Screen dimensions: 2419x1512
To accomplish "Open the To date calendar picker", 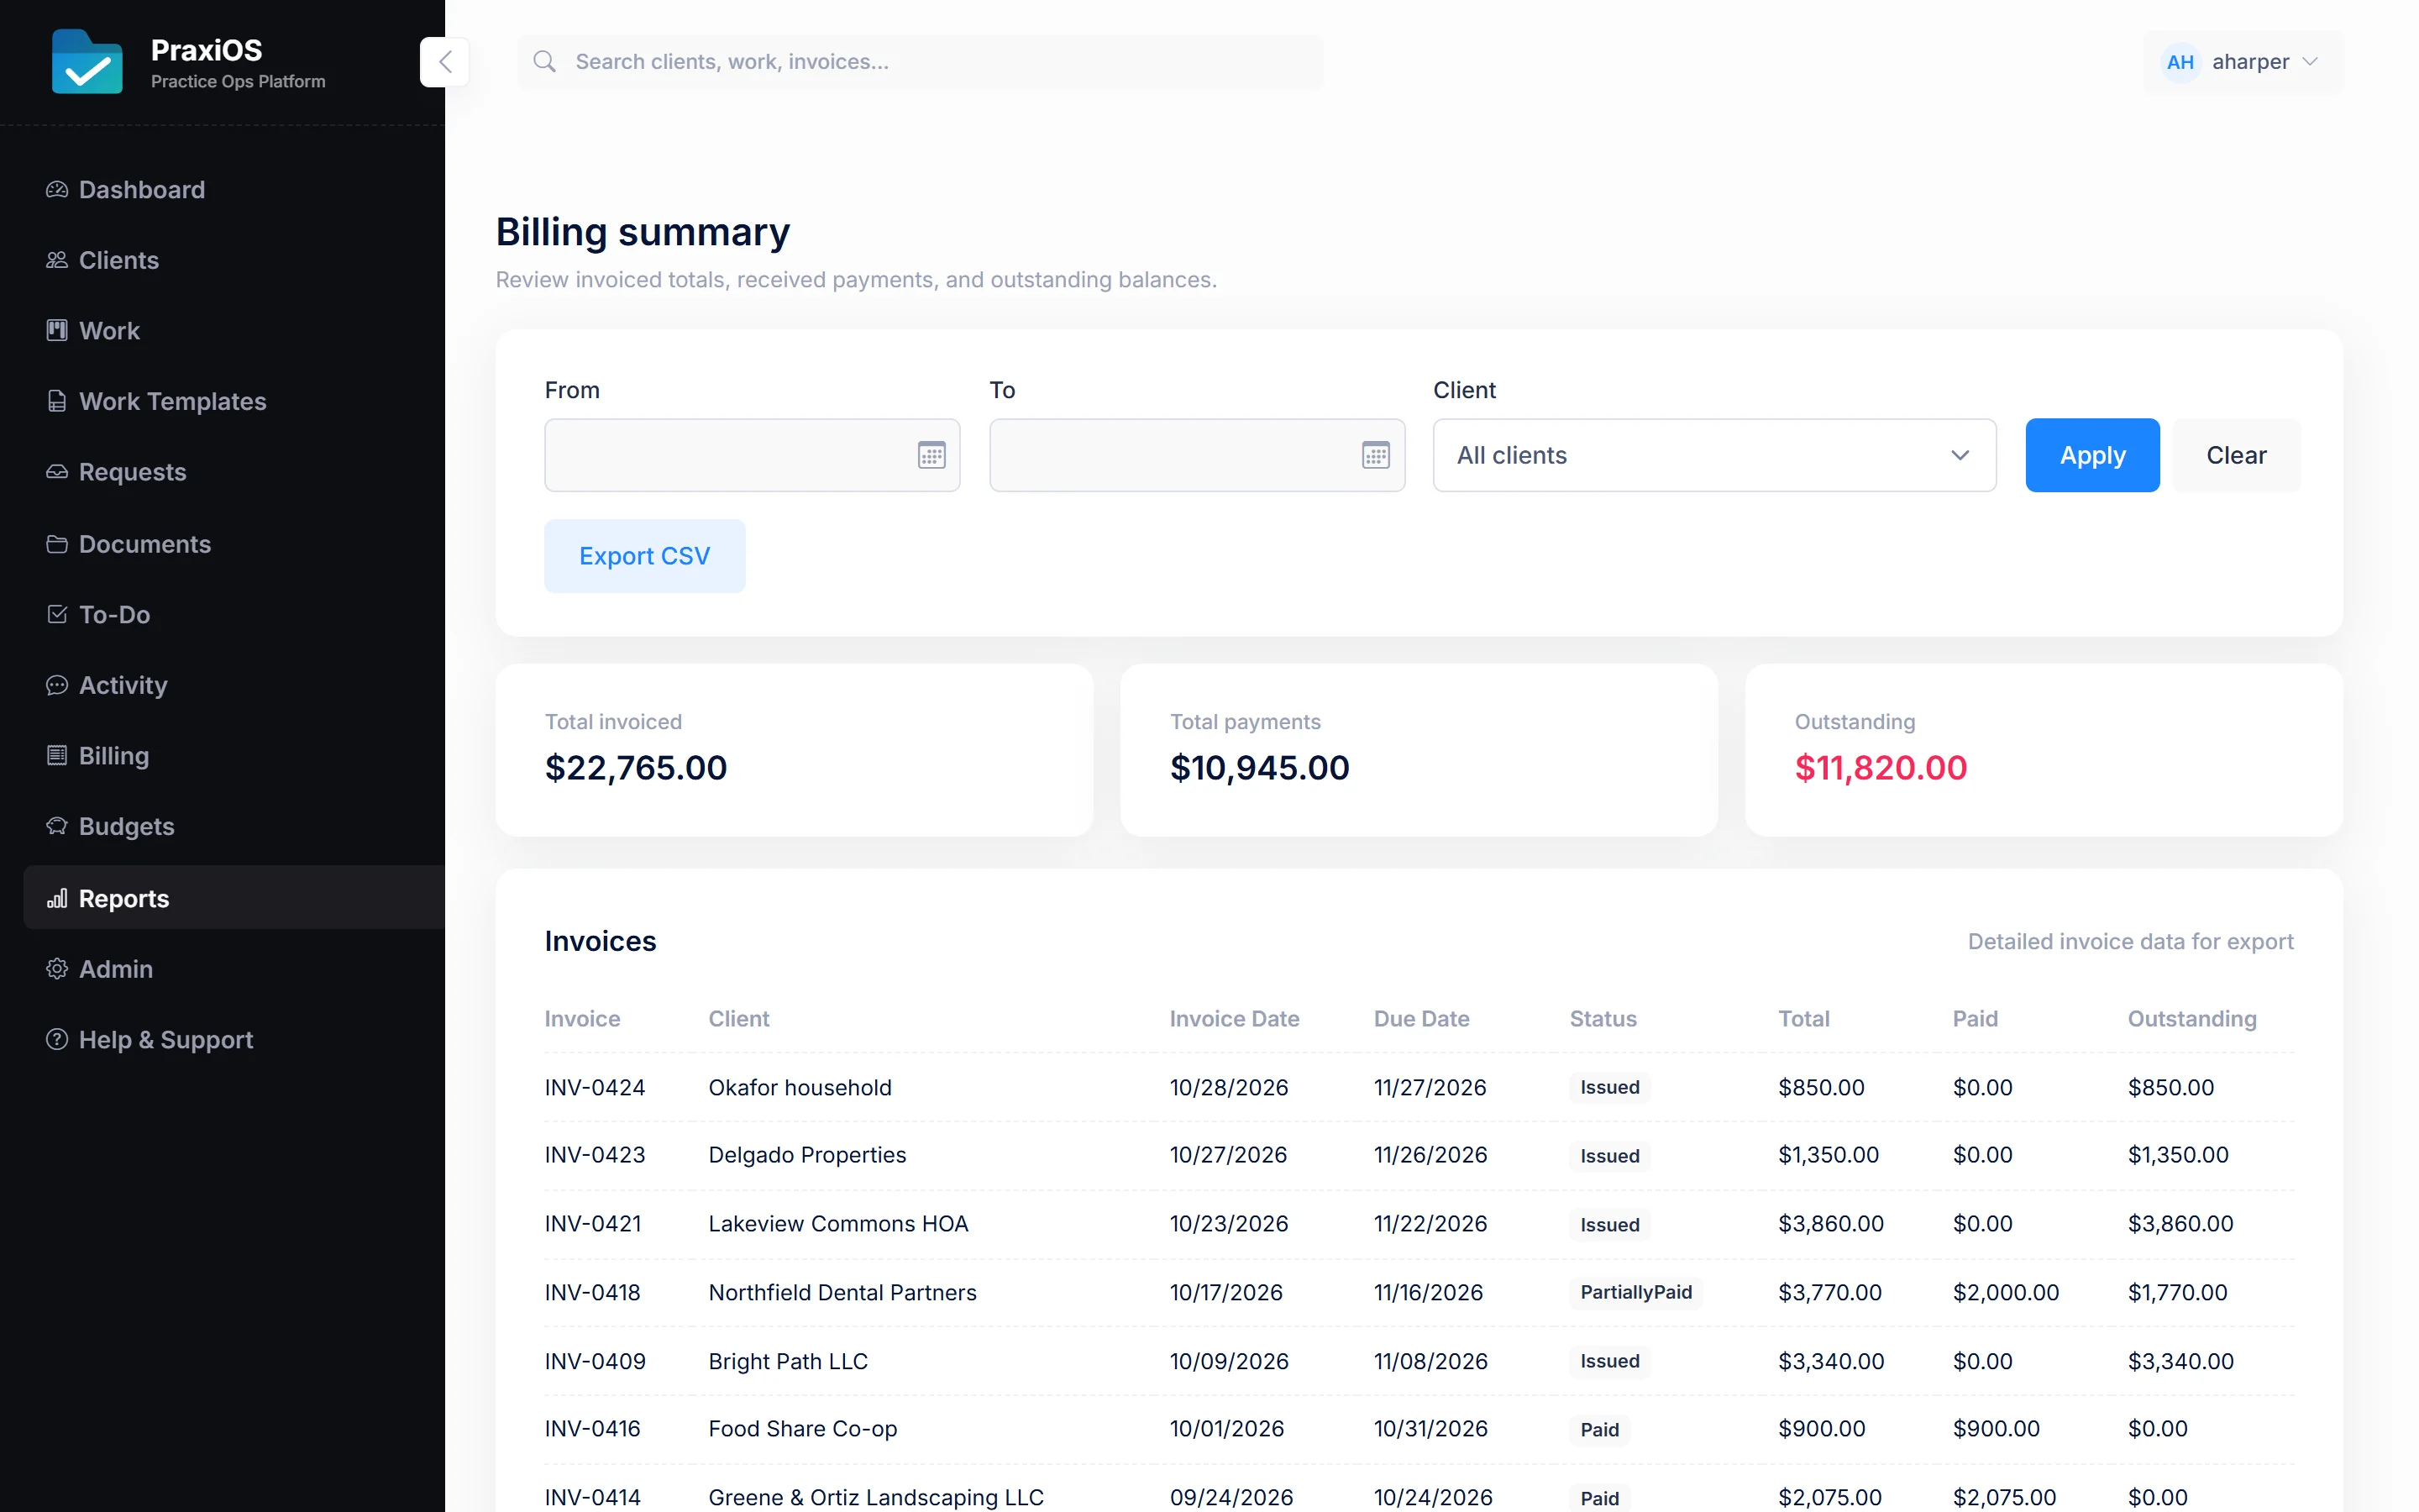I will pyautogui.click(x=1376, y=455).
